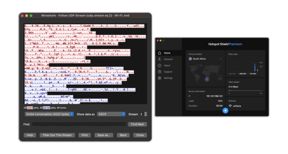Click the Save as... button
Screen dimensions: 288x154
pos(104,135)
